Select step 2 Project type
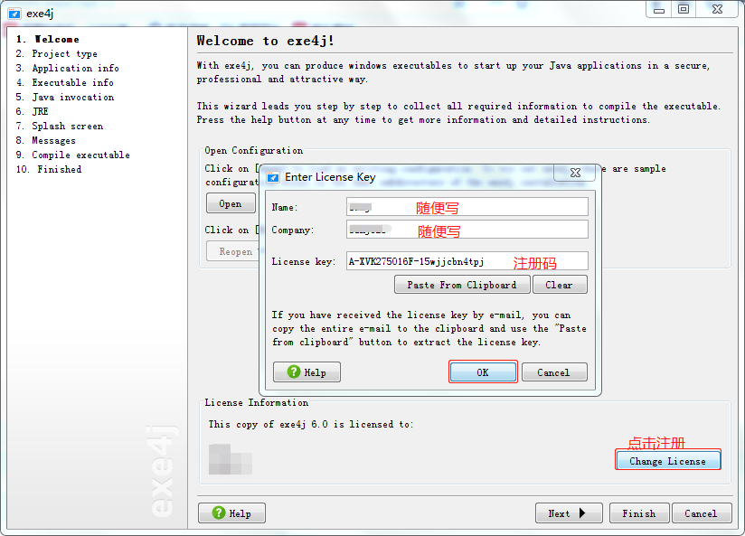Viewport: 745px width, 536px height. click(57, 53)
